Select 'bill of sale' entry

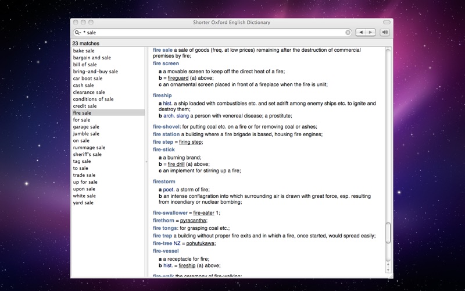pos(108,65)
